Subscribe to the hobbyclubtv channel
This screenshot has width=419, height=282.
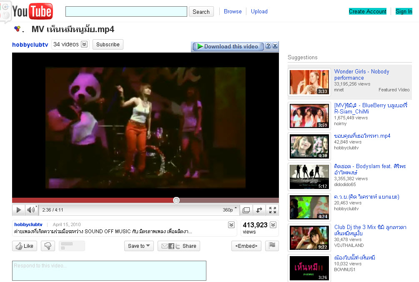(108, 45)
